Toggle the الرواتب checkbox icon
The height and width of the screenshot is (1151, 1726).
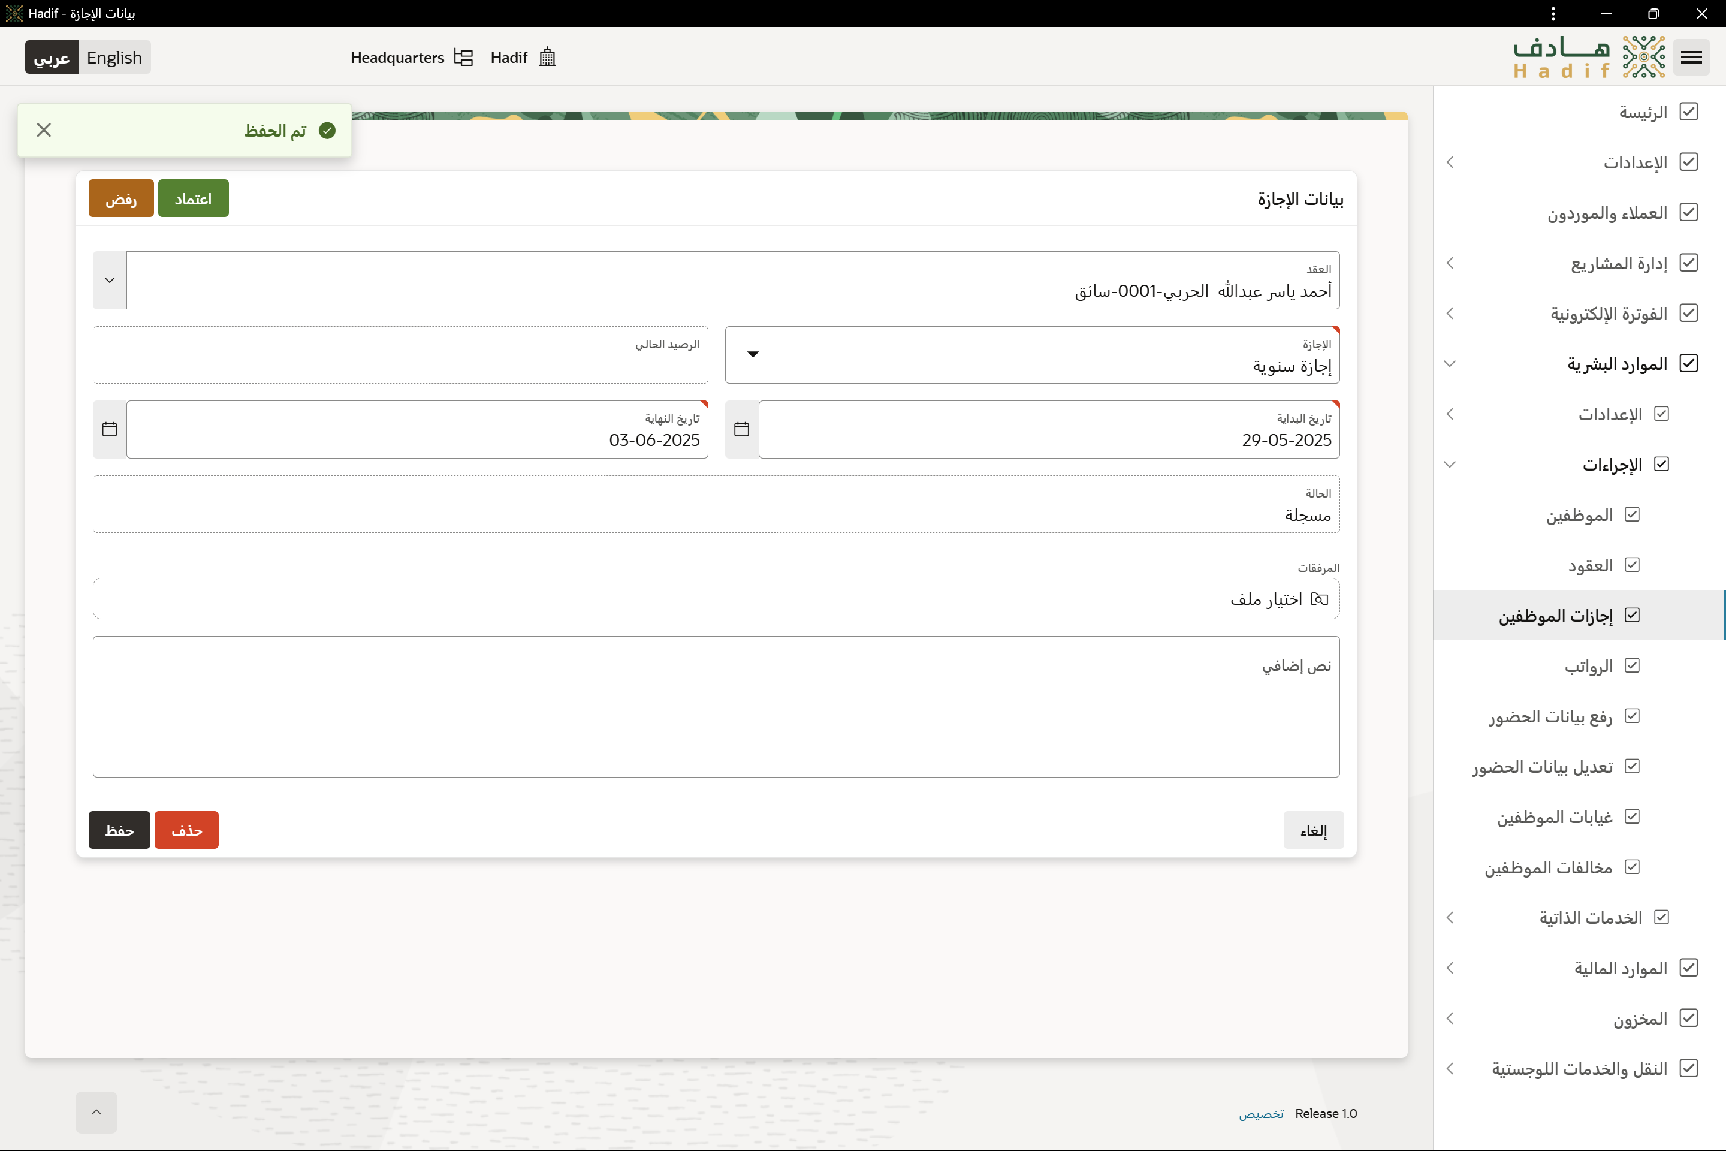[1632, 666]
